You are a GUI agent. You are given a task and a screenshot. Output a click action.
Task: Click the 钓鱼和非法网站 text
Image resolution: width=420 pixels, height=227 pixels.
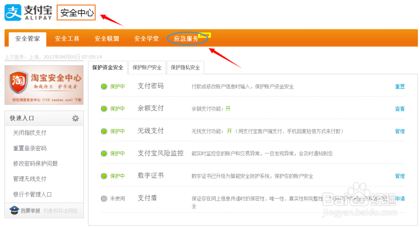[x=60, y=211]
